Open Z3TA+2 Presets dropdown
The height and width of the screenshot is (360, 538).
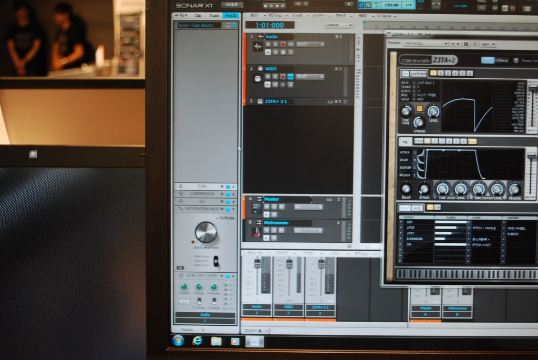[x=426, y=44]
